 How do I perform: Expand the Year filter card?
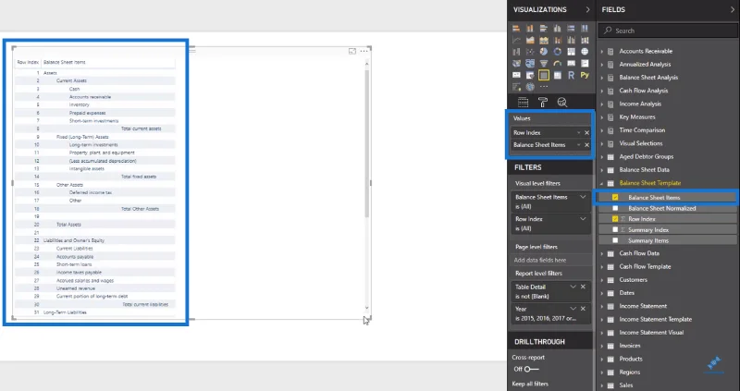(x=573, y=309)
